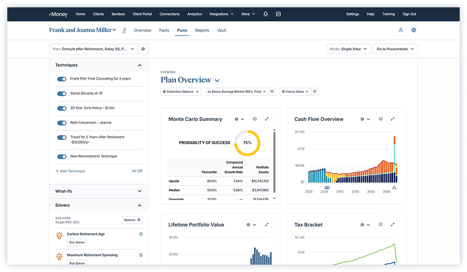The height and width of the screenshot is (272, 467).
Task: Open the user profile icon
Action: pos(401,30)
